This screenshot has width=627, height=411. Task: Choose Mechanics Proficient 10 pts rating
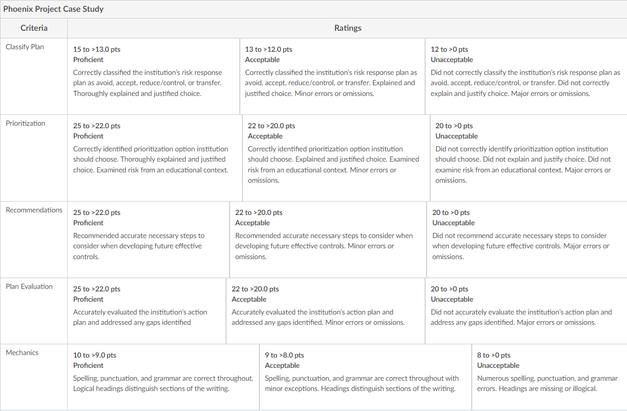[x=163, y=377]
